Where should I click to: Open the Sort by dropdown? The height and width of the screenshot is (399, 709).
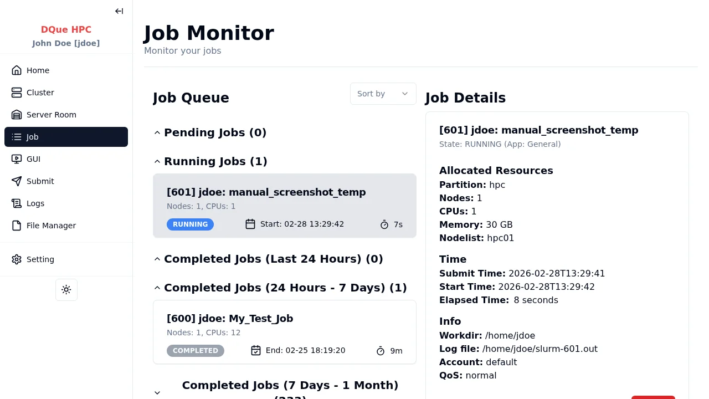pos(383,94)
